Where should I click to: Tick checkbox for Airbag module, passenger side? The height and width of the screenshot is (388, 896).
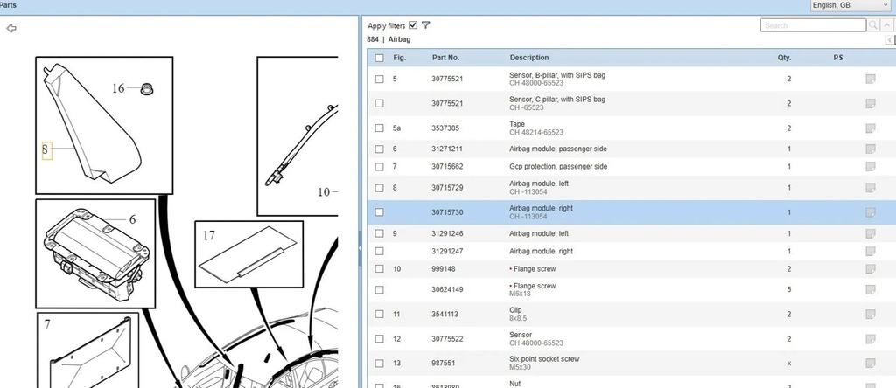point(380,149)
